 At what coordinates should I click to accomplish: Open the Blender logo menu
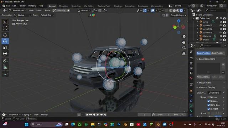pyautogui.click(x=3, y=6)
